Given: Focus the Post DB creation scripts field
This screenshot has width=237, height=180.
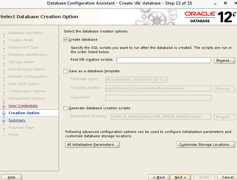Looking at the screenshot, I should pos(164,60).
